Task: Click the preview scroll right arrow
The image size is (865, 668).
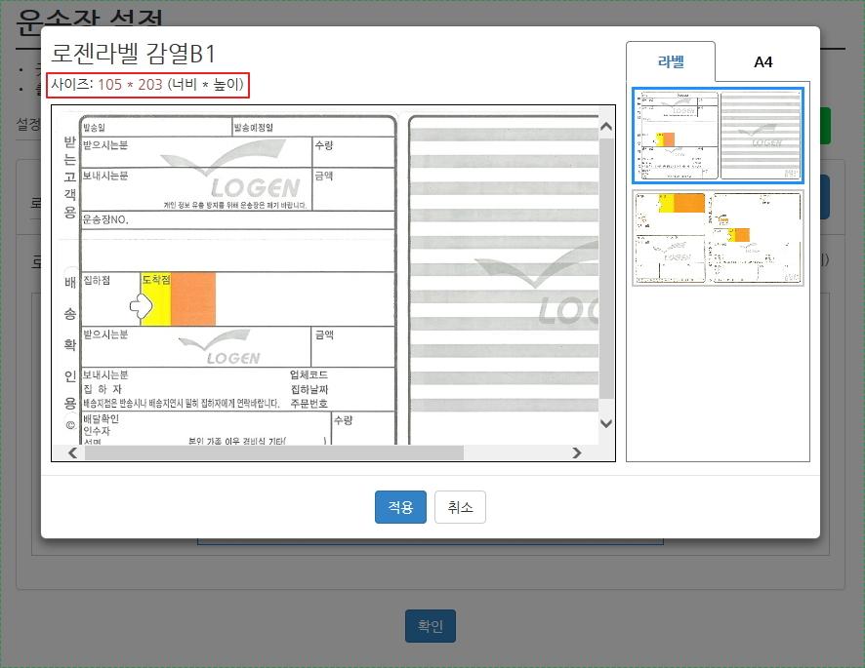Action: coord(576,452)
